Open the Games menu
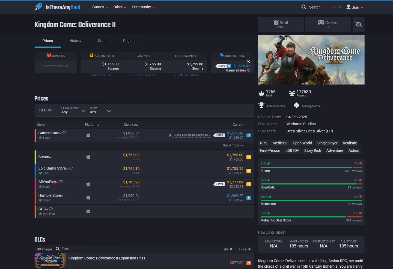The image size is (393, 269). tap(100, 7)
